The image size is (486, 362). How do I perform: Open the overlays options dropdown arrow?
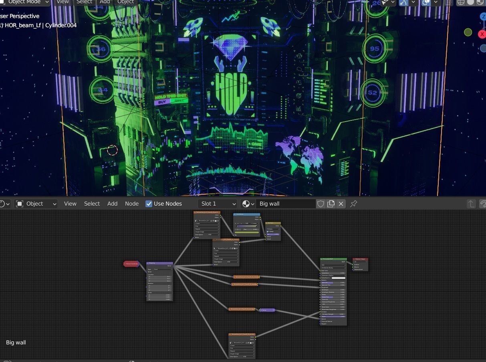coord(435,2)
